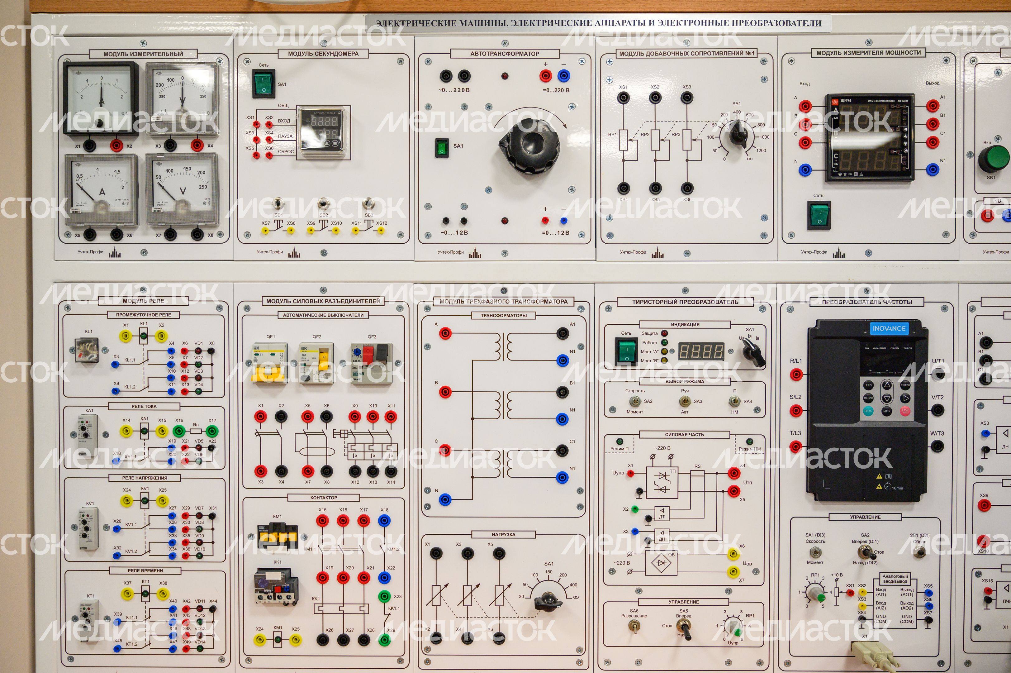Select the KM1 contactor device
Image resolution: width=1011 pixels, height=673 pixels.
(277, 535)
